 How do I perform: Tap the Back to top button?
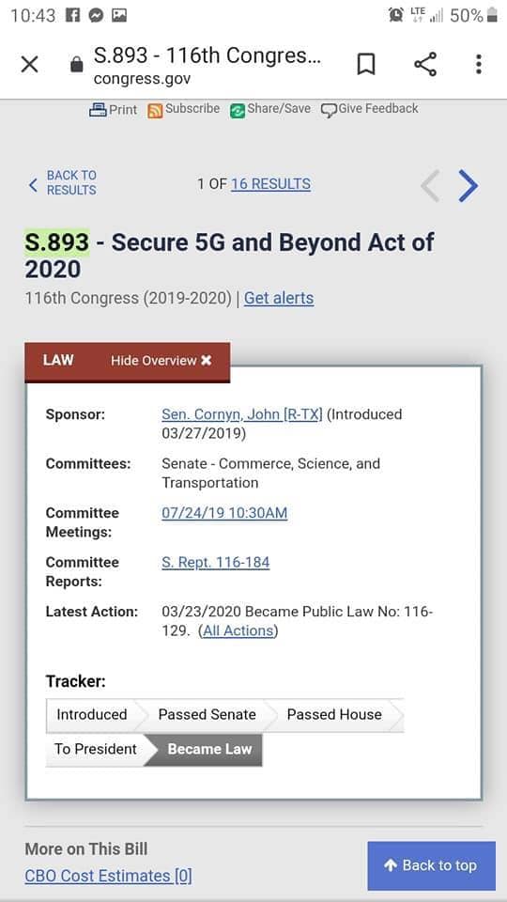coord(432,865)
